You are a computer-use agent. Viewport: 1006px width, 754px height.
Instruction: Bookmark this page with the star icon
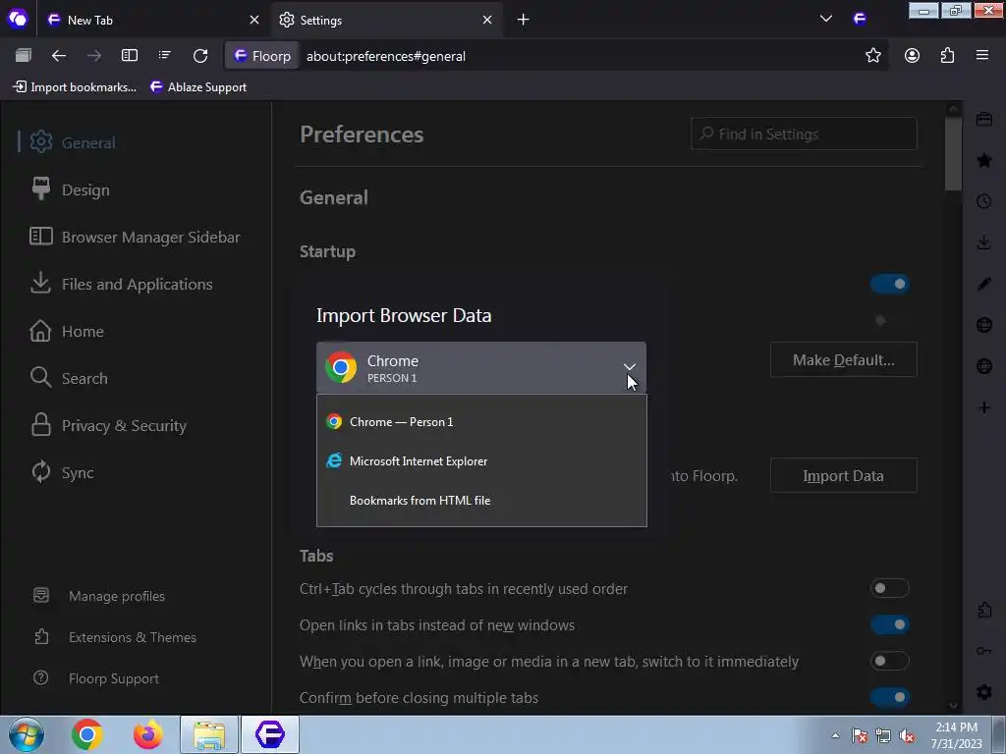[x=873, y=56]
